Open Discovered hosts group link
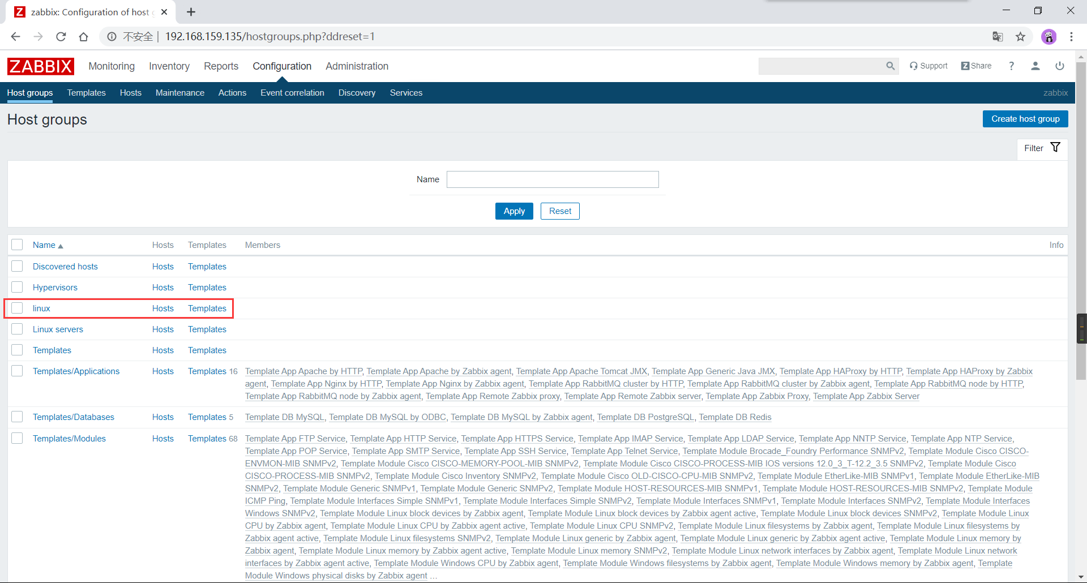The width and height of the screenshot is (1087, 583). 65,267
